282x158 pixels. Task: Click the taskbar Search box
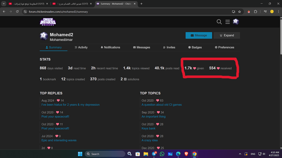point(105,154)
